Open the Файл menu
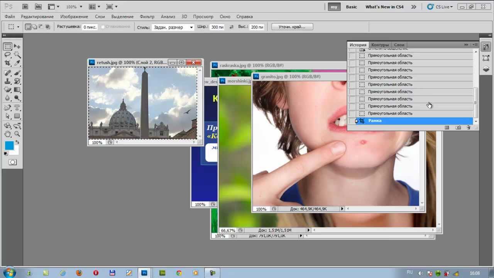Screen dimensions: 494x278 coord(10,17)
